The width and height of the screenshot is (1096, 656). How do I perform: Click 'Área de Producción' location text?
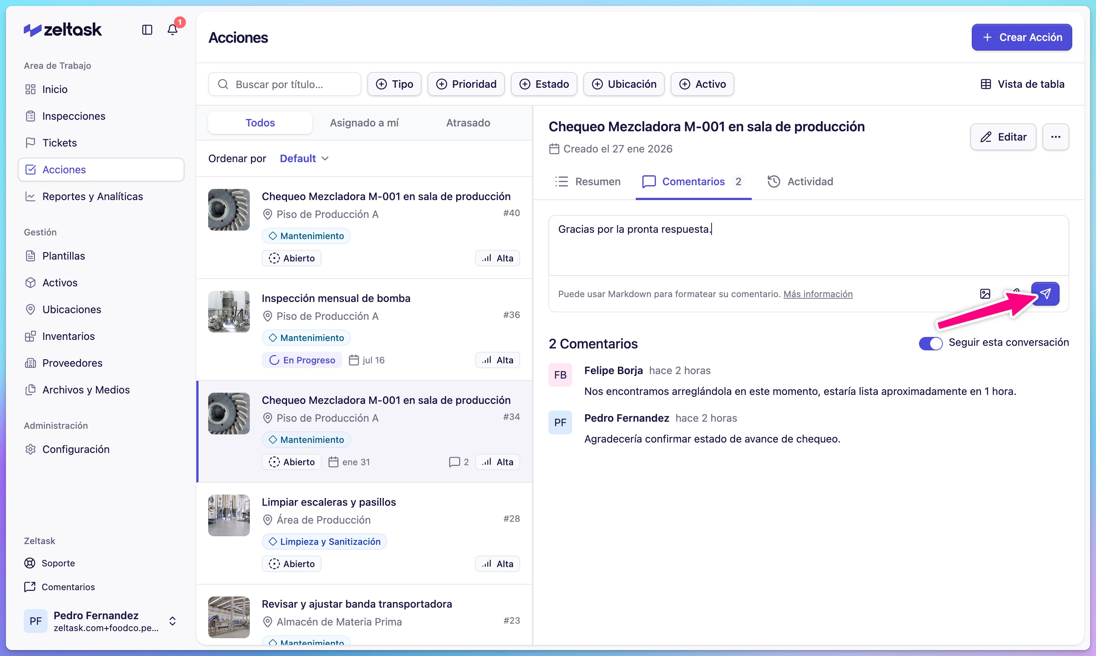coord(323,520)
